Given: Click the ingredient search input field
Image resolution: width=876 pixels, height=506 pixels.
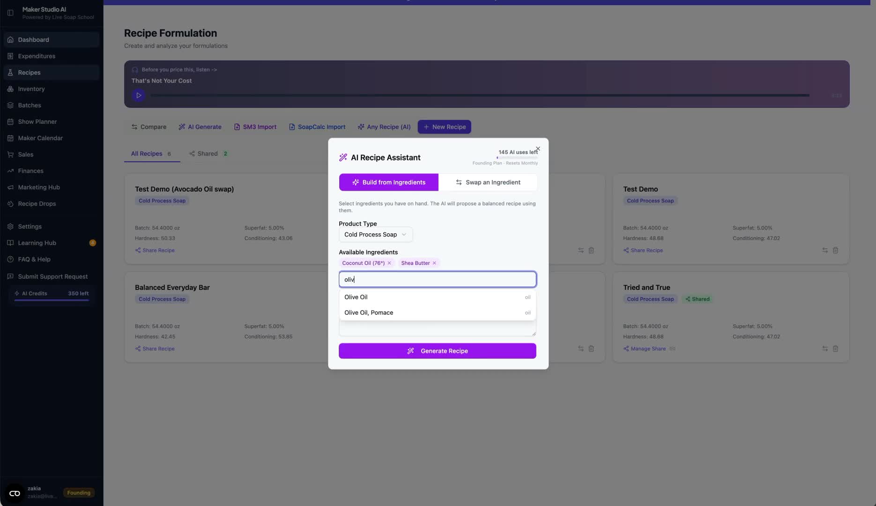Looking at the screenshot, I should [437, 280].
